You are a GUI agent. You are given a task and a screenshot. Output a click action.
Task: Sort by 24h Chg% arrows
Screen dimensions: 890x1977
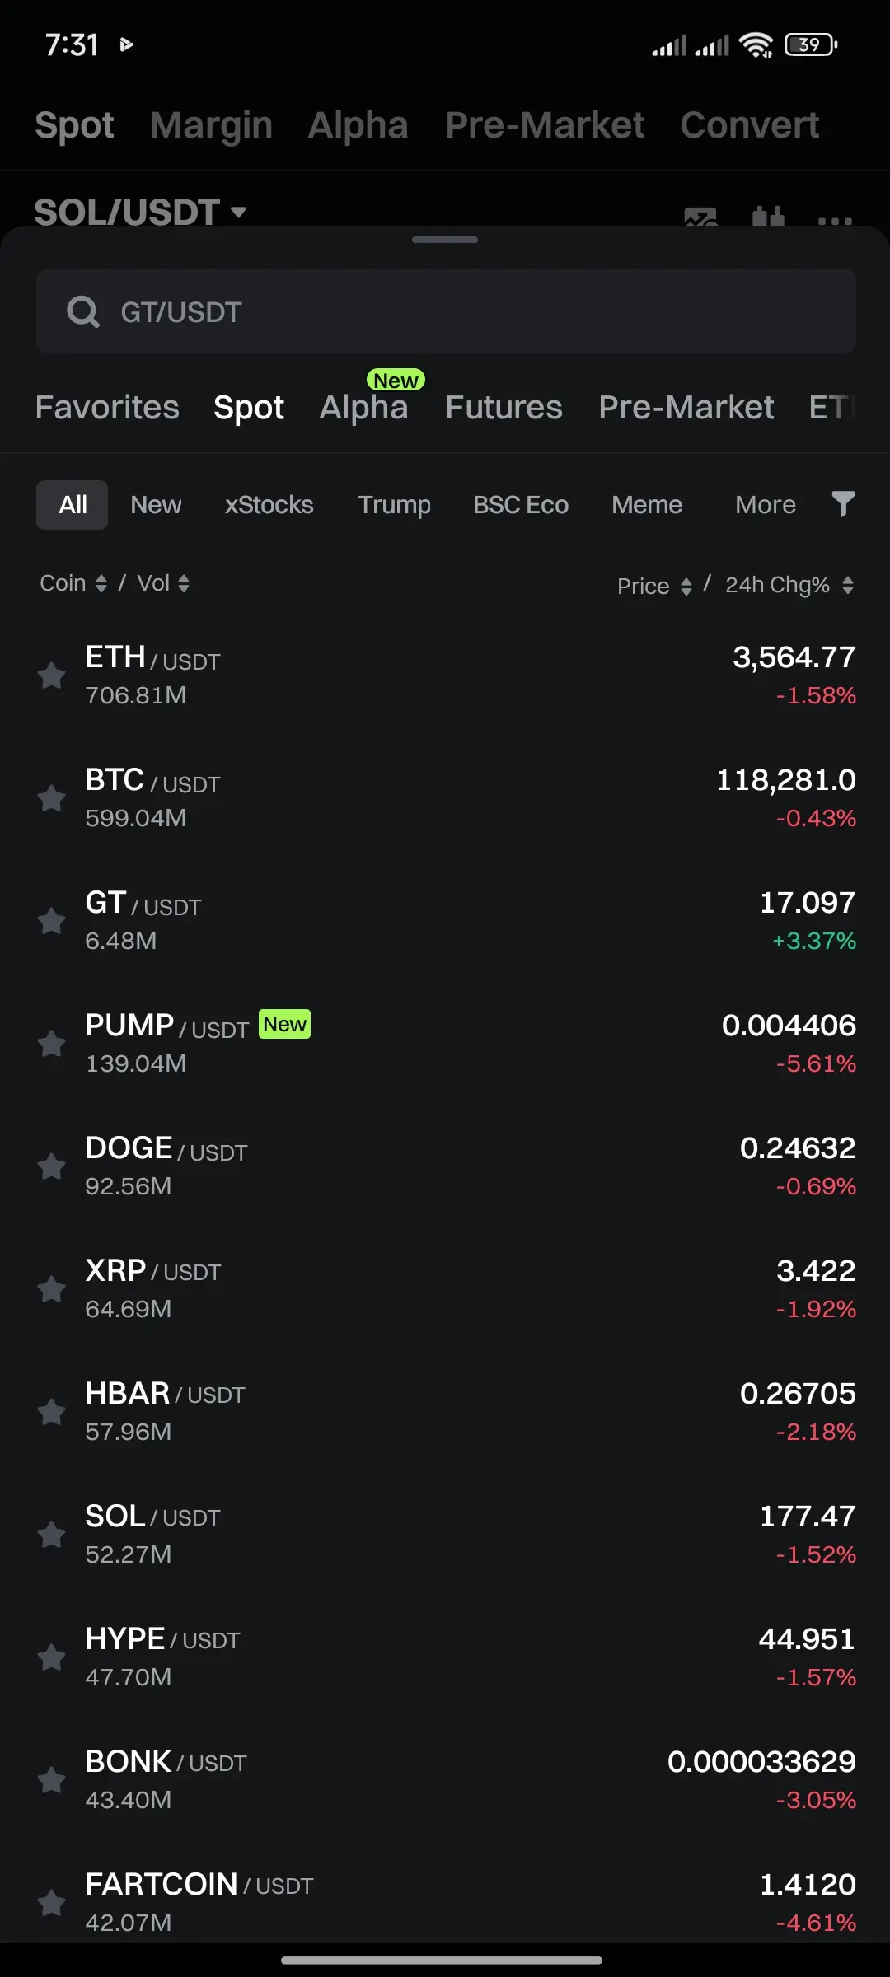[x=848, y=585]
